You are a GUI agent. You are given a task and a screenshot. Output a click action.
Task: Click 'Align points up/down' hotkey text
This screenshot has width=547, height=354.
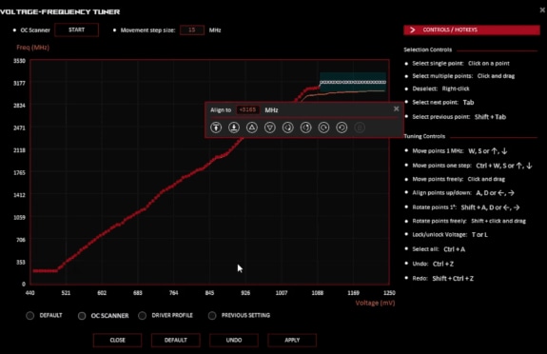[463, 193]
